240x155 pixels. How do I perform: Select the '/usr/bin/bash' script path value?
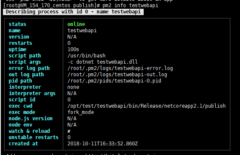[86, 56]
